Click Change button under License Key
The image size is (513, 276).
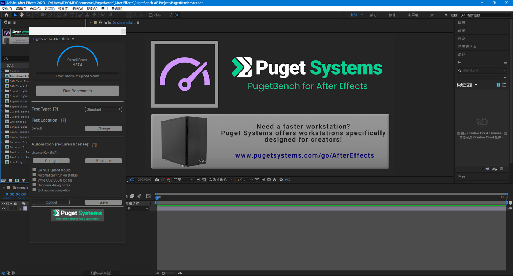click(x=51, y=161)
